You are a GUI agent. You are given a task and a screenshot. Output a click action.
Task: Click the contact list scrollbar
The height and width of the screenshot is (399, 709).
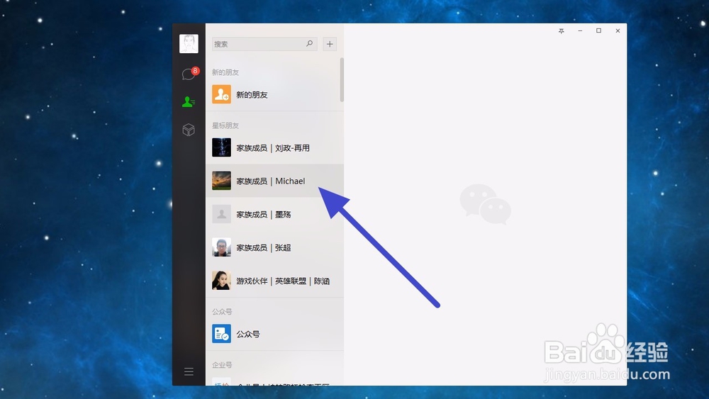(342, 79)
